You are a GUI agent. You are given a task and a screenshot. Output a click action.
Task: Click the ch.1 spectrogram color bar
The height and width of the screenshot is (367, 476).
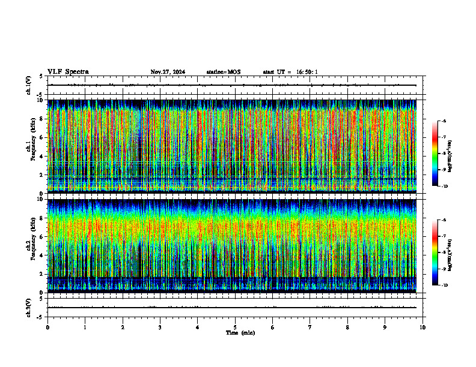tap(435, 154)
